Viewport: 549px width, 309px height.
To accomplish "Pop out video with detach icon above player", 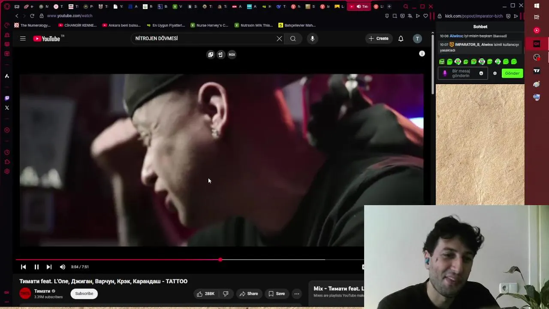I will click(211, 55).
